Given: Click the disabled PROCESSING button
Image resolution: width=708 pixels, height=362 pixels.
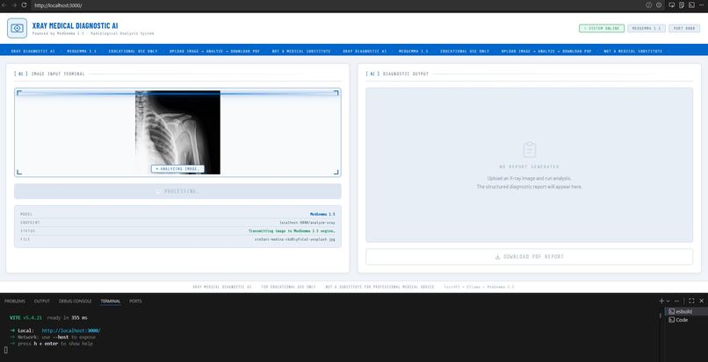Looking at the screenshot, I should coord(177,191).
